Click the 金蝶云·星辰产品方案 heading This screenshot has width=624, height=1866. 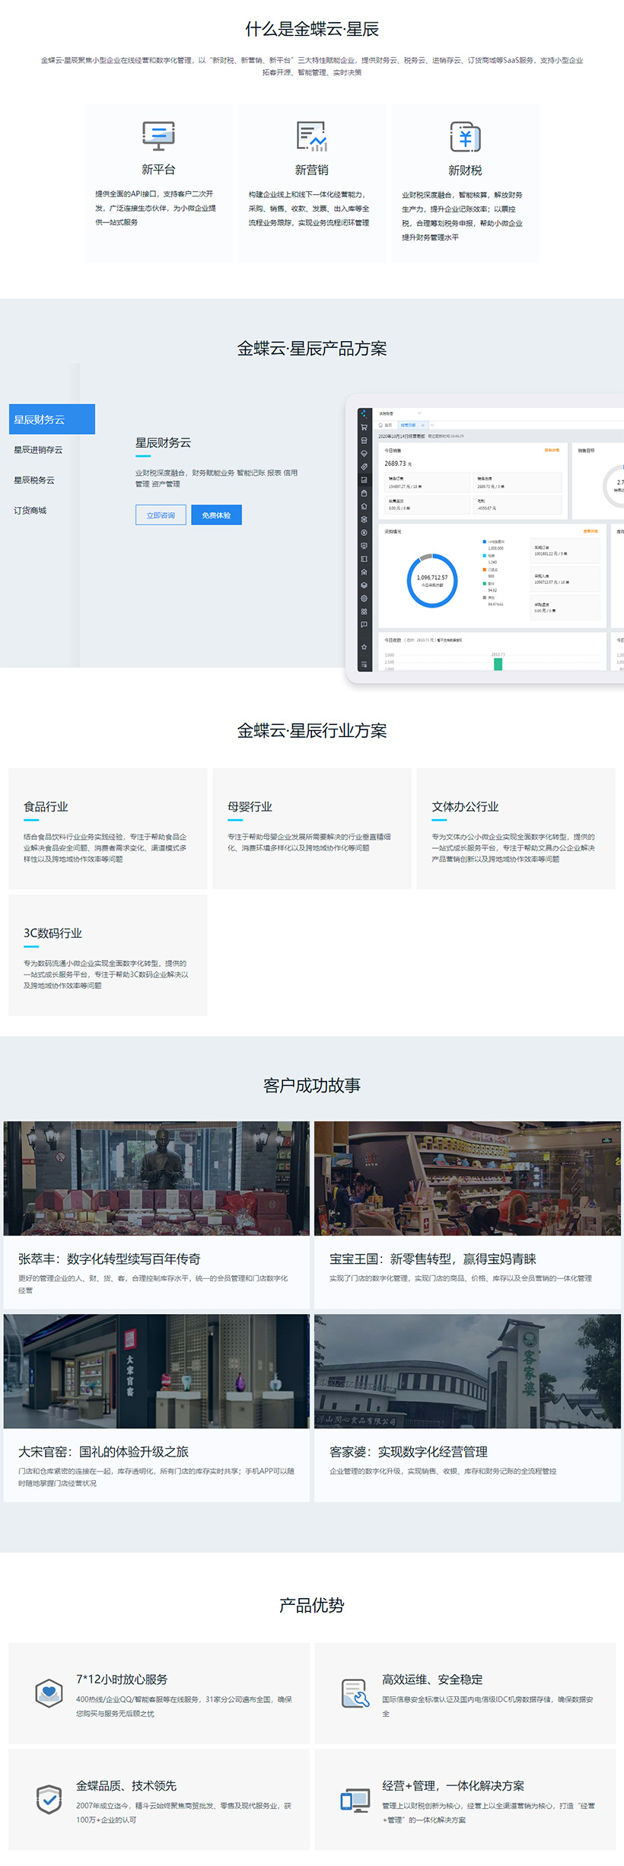pyautogui.click(x=312, y=349)
